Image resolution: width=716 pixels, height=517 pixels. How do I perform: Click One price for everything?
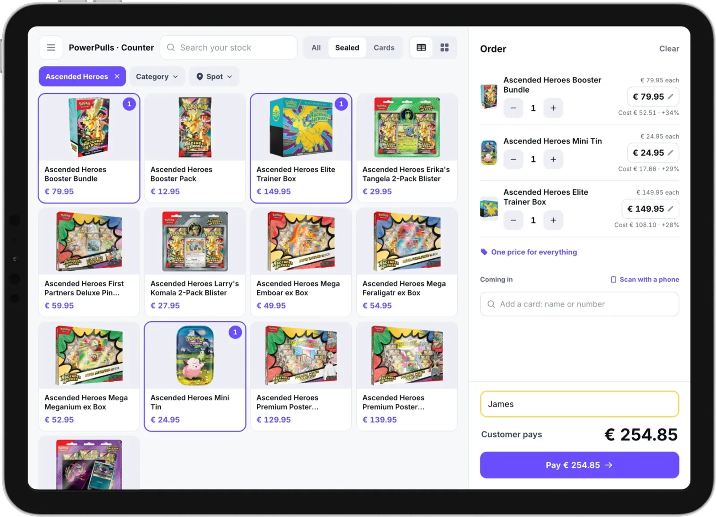[529, 252]
